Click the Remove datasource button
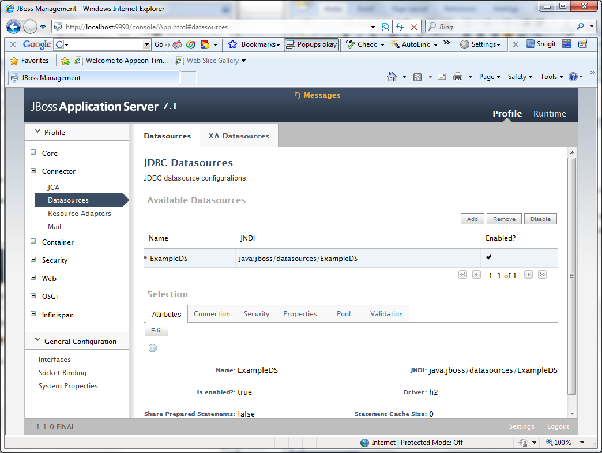Viewport: 602px width, 453px height. click(504, 219)
